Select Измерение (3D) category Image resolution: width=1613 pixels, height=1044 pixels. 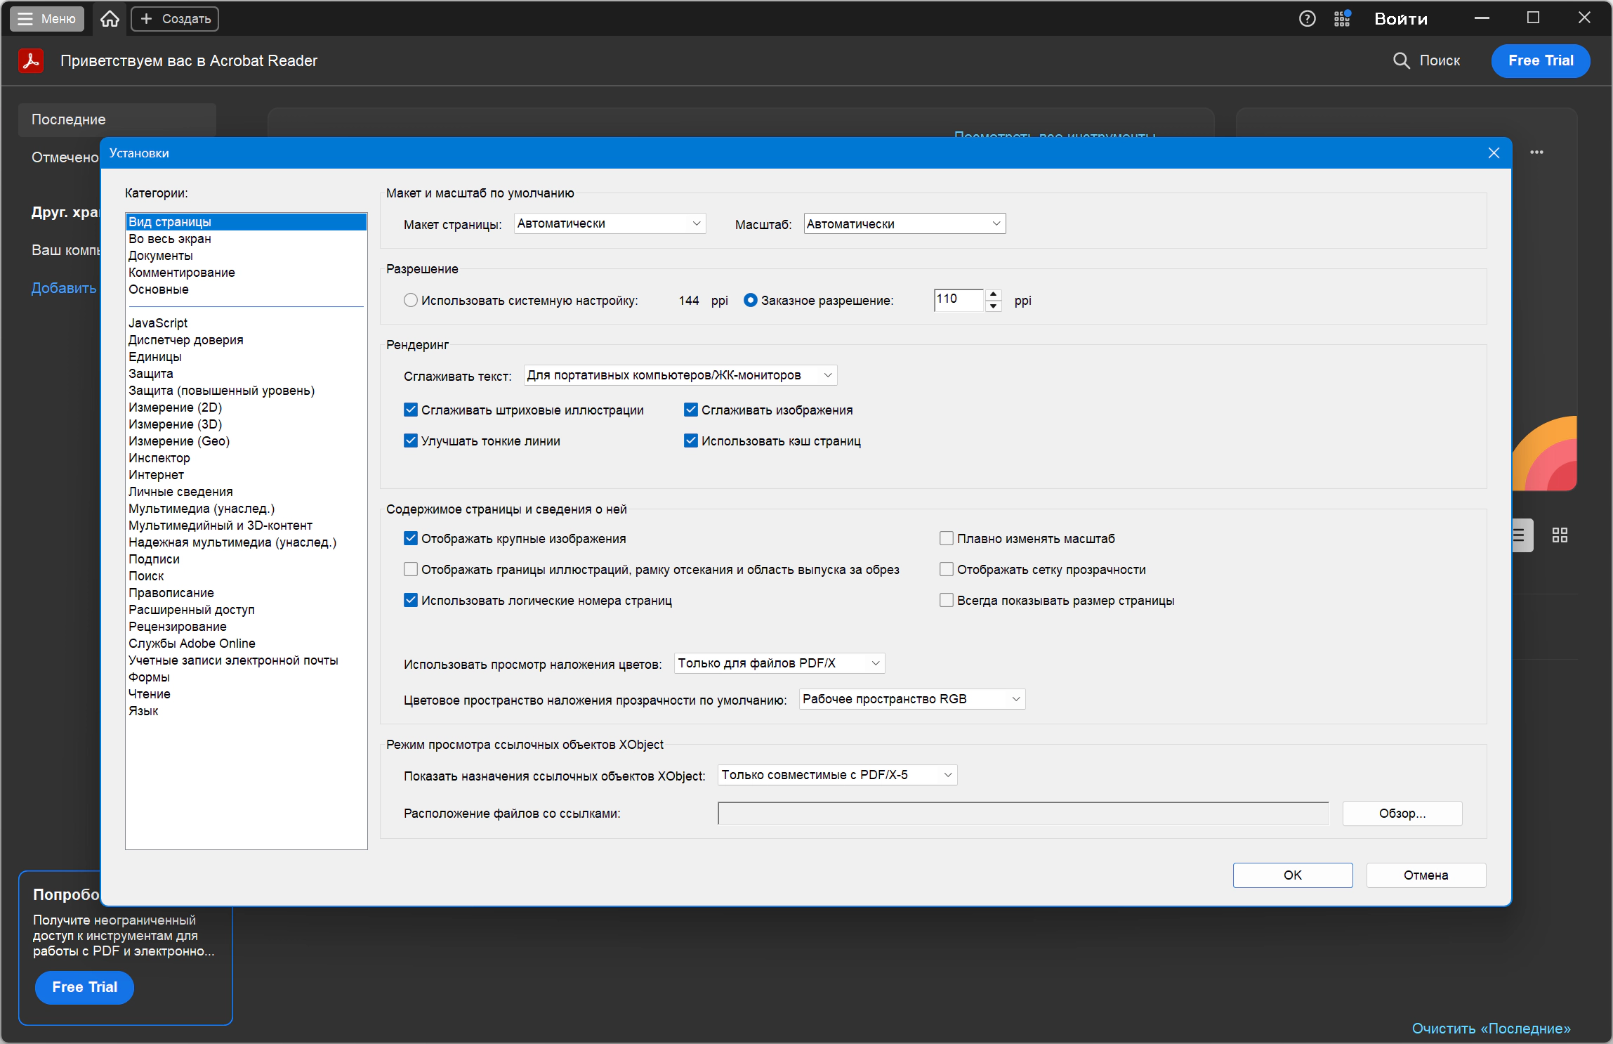coord(246,424)
